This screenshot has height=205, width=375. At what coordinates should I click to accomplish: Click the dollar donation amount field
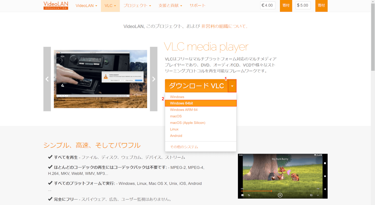coord(303,5)
